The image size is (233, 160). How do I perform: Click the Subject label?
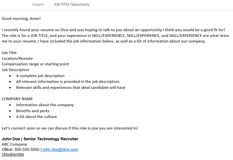coord(38,4)
